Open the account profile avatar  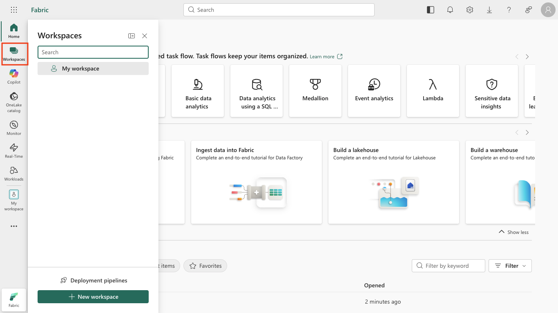click(548, 10)
